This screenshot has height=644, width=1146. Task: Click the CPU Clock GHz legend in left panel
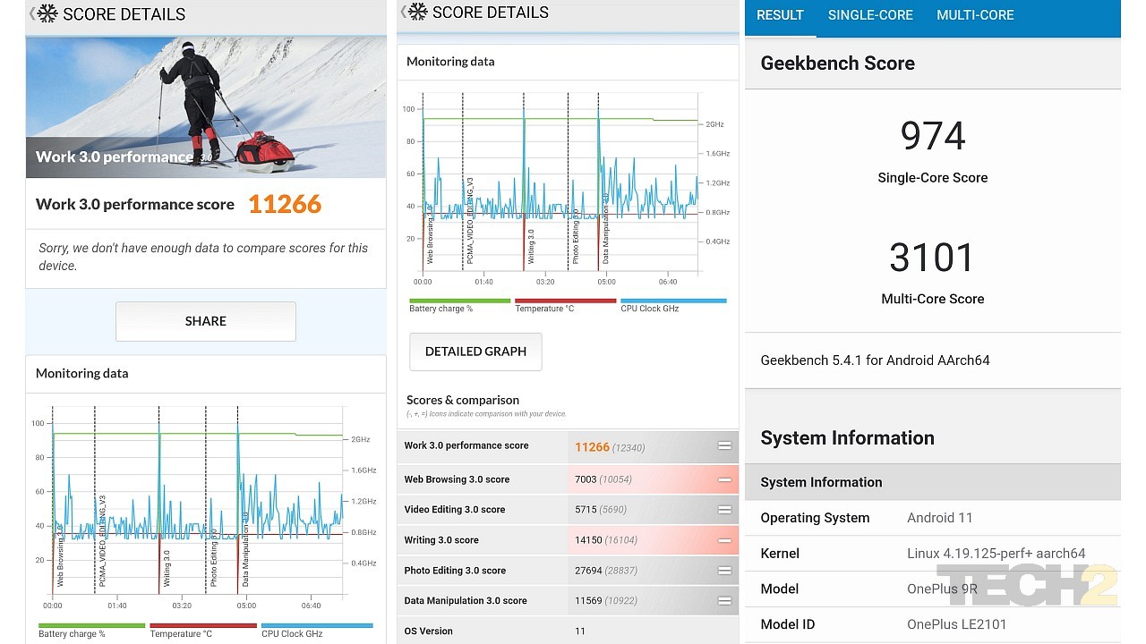click(x=317, y=630)
